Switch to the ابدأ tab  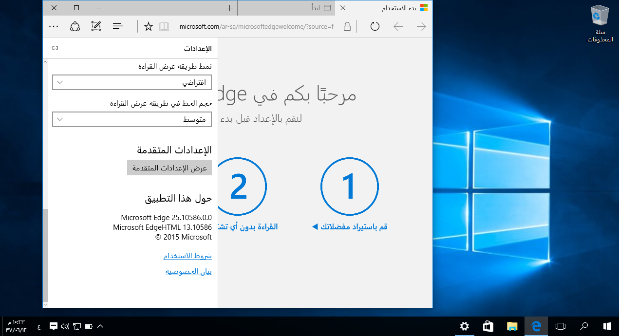[286, 8]
